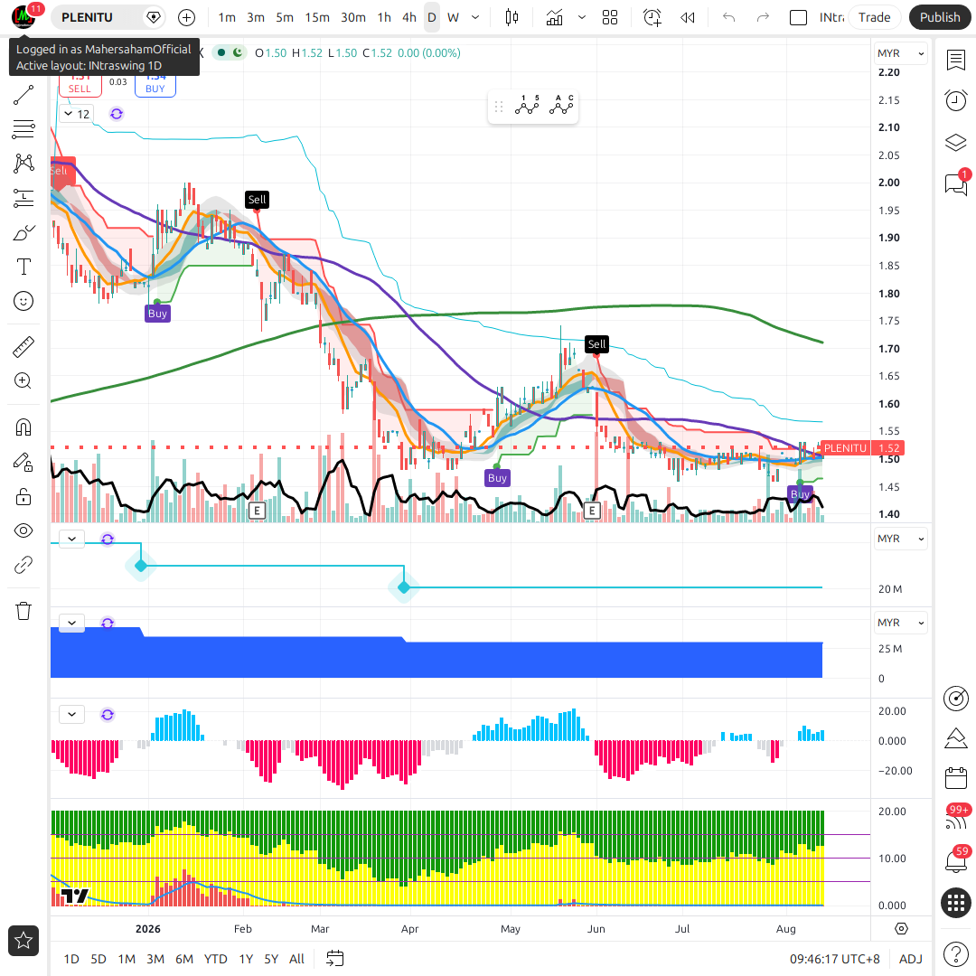976x976 pixels.
Task: Open the chats panel with notification
Action: click(955, 184)
